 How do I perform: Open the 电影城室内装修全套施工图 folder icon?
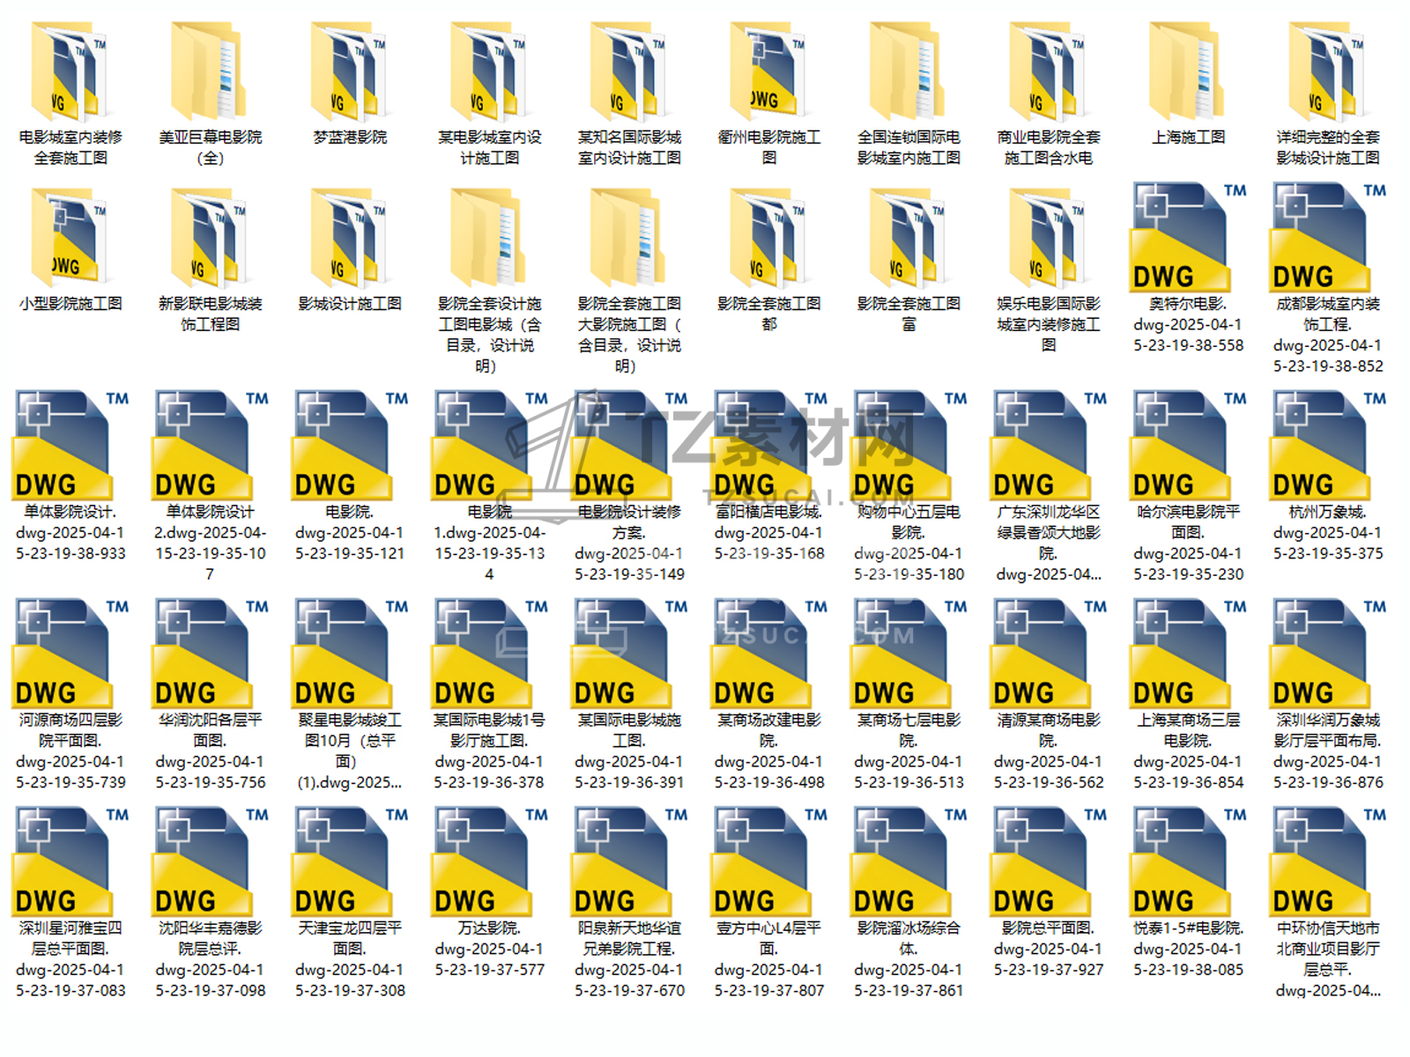click(70, 71)
